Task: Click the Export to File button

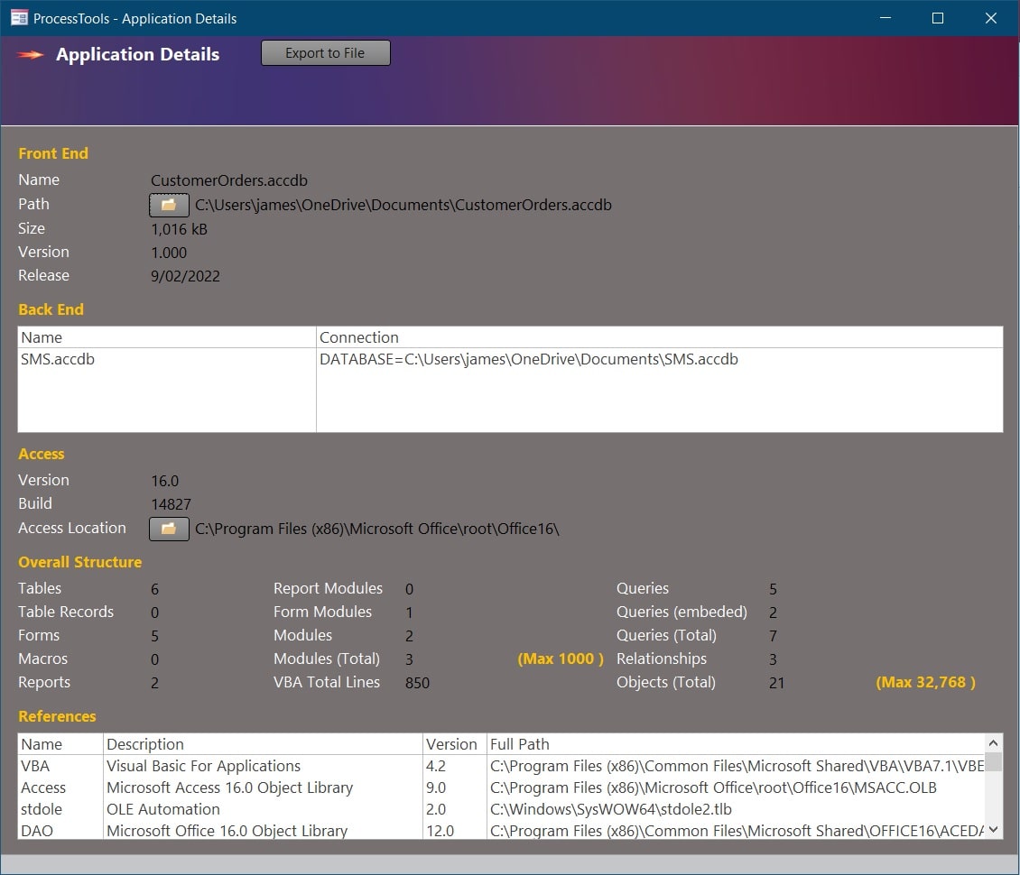Action: point(325,52)
